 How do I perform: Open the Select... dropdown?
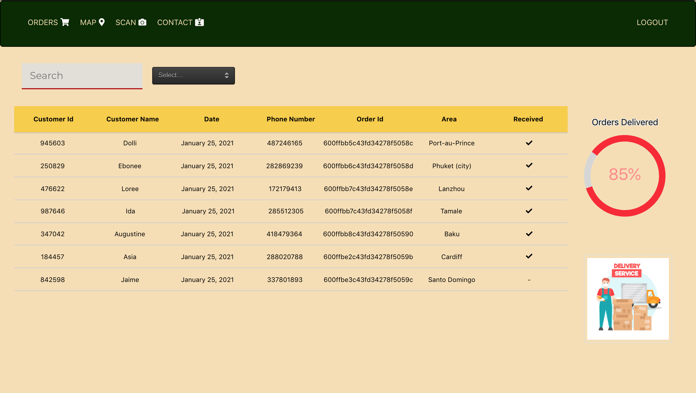193,75
